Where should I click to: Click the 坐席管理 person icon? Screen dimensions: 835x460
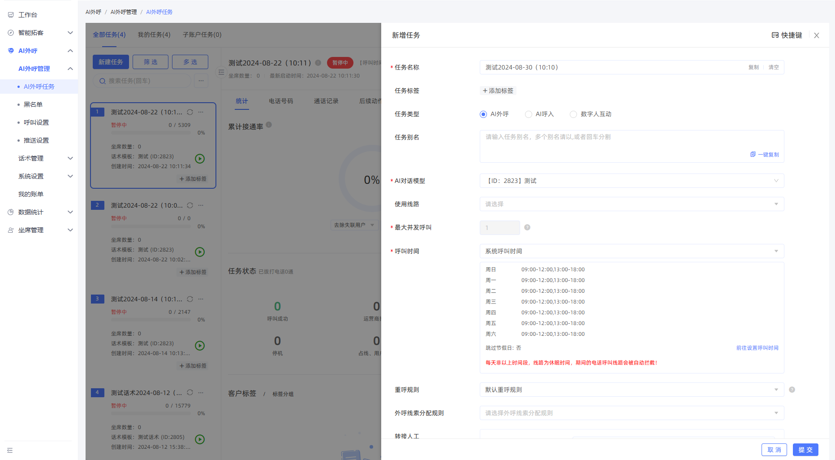click(11, 230)
